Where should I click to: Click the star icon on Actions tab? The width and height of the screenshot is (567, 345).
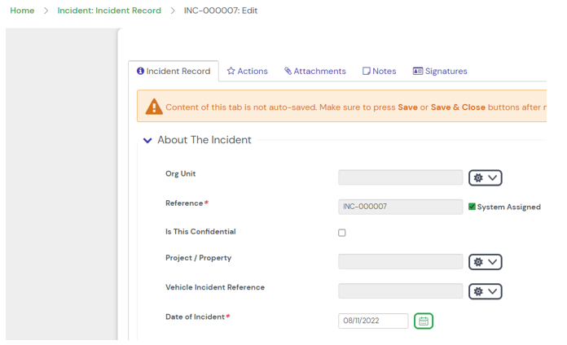[231, 72]
